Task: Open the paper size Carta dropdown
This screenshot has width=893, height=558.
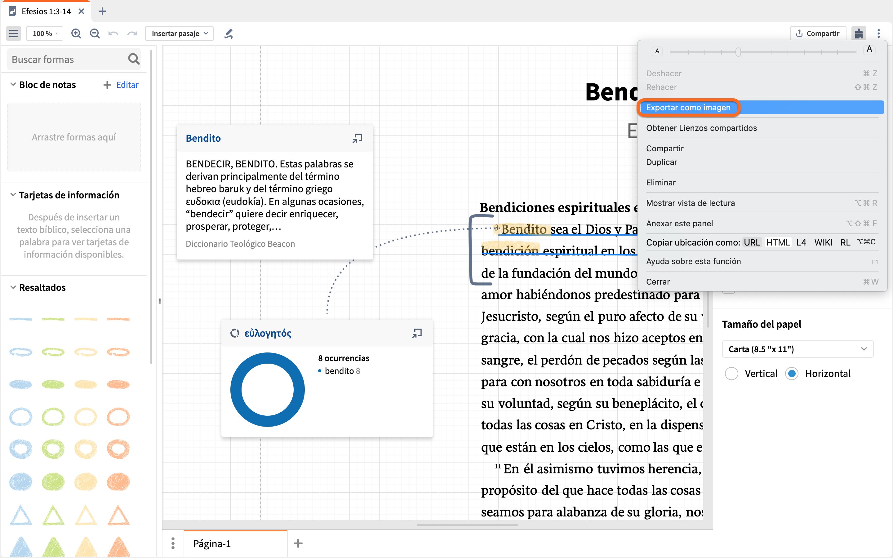Action: tap(797, 349)
